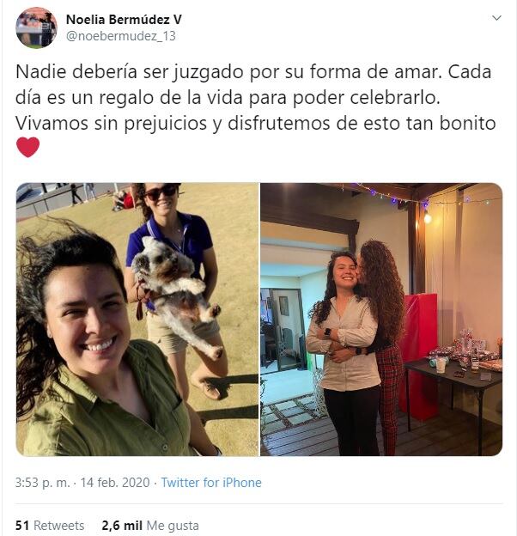Open the left photo with the dog
The height and width of the screenshot is (536, 517).
pos(137,320)
